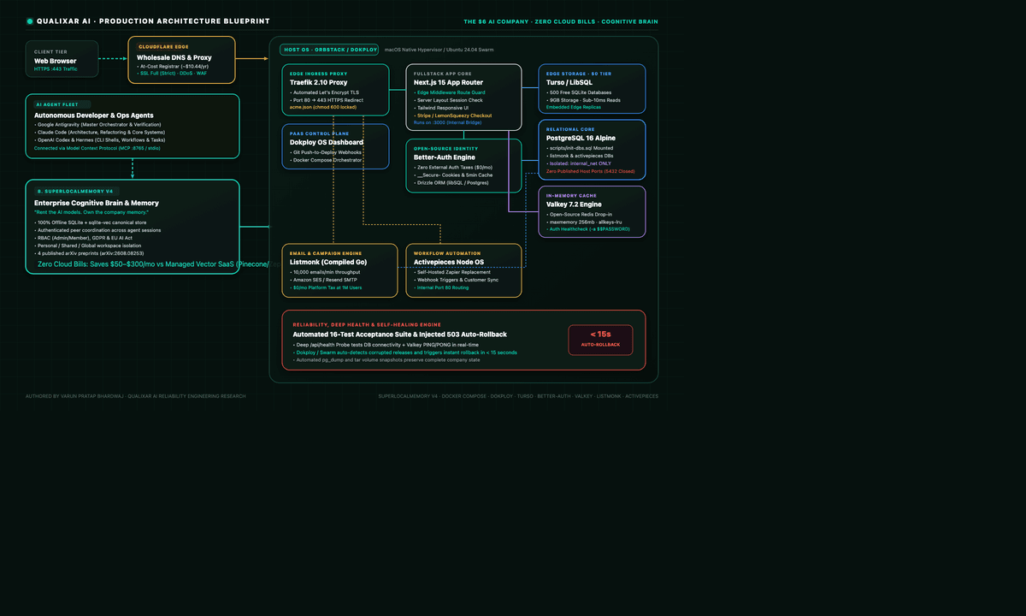Click 'Embedded Edge Replicas' line
This screenshot has width=1026, height=616.
(575, 108)
